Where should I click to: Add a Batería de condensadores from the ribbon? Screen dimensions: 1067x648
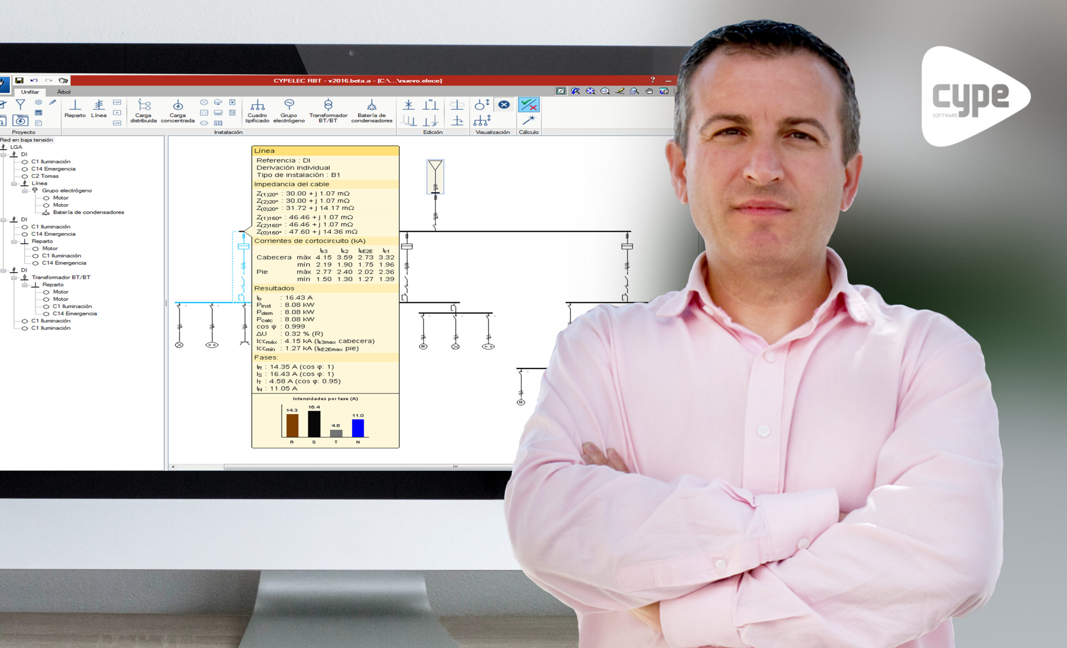[x=371, y=111]
